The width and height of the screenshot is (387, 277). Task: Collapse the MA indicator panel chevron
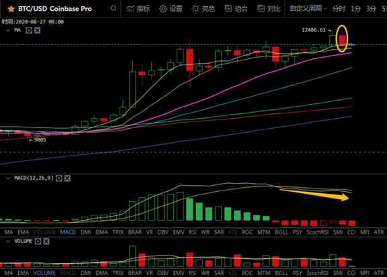point(8,30)
